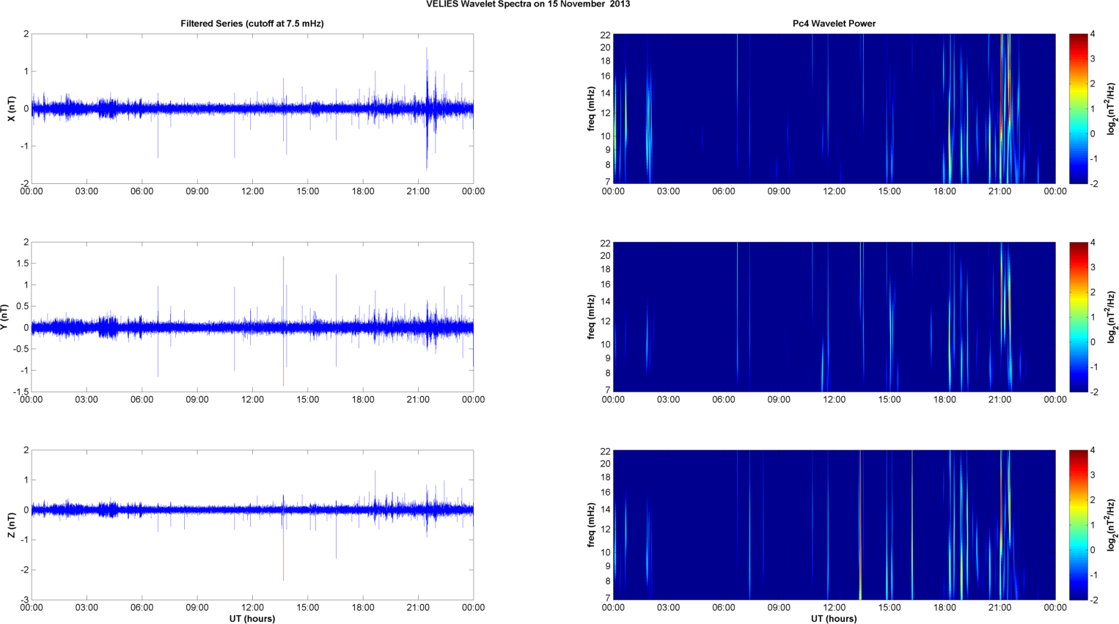The image size is (1119, 624).
Task: Click the UT (hours) label under the spectrograms
Action: click(834, 618)
